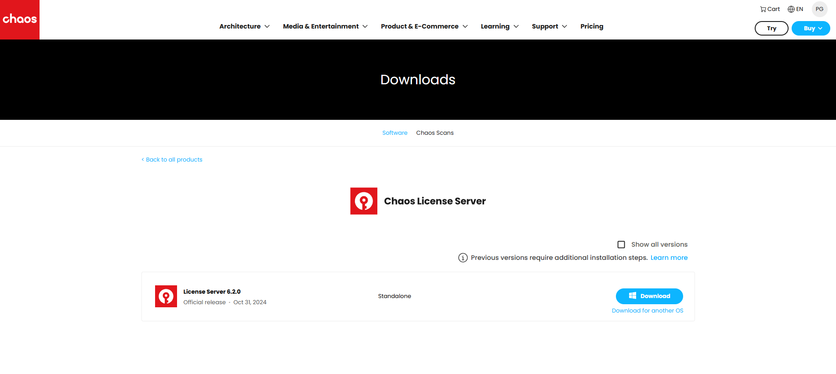Switch to the Software tab
Screen dimensions: 836x374
point(395,133)
